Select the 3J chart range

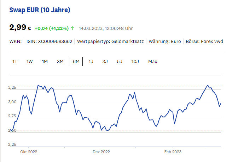tap(105, 62)
